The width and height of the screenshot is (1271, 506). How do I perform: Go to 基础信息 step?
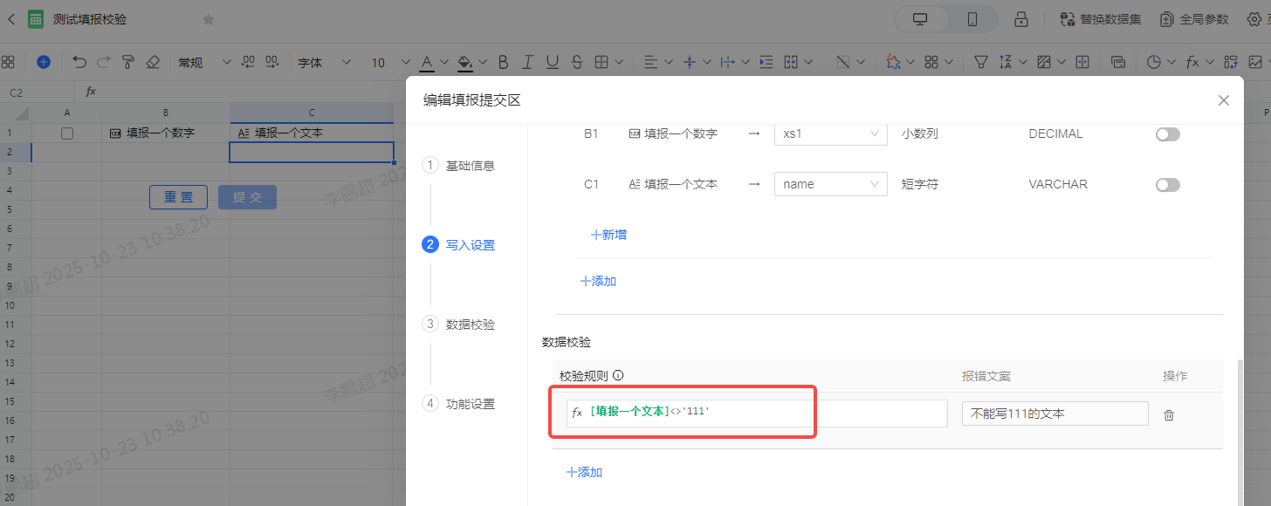(x=470, y=166)
